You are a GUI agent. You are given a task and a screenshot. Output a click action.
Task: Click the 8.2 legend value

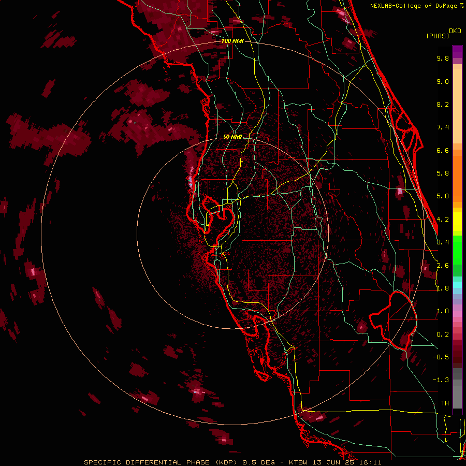[443, 104]
